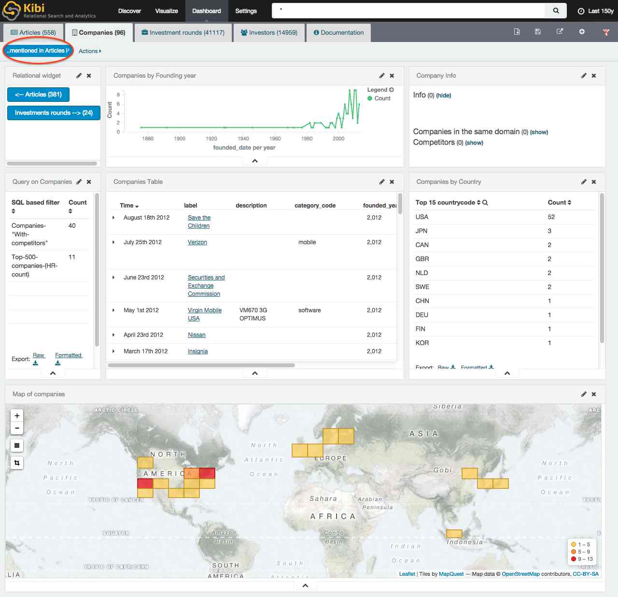
Task: Expand the Verizon table row
Action: coord(113,242)
